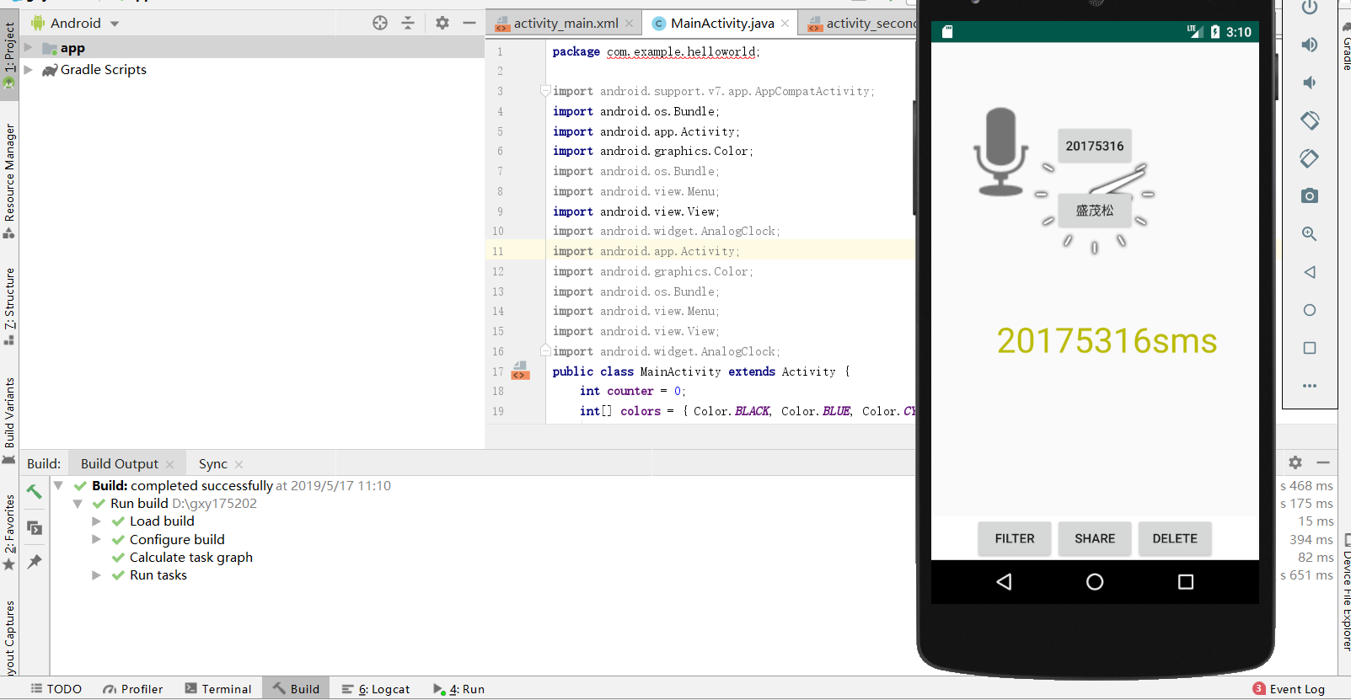Screen dimensions: 1351x700
Task: Click emulator volume down control
Action: point(1310,83)
